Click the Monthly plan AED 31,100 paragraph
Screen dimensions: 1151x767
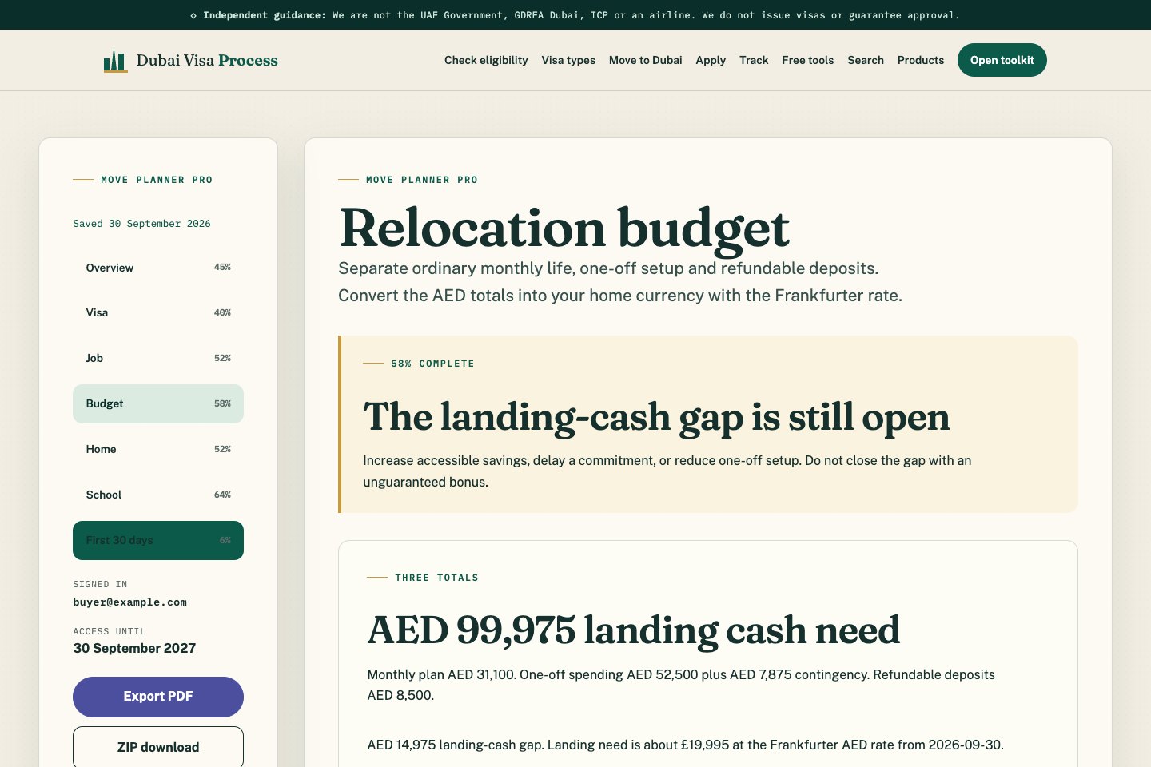click(681, 685)
